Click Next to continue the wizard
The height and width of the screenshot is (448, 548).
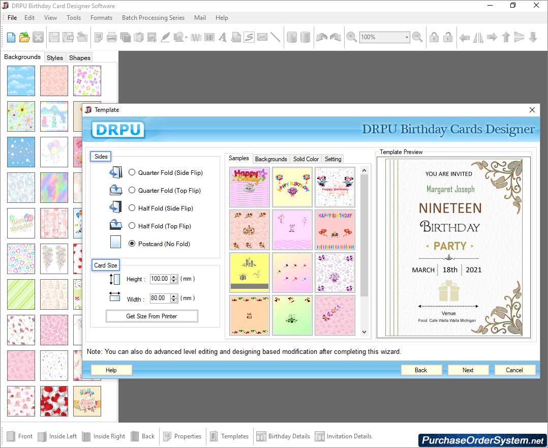(x=468, y=370)
